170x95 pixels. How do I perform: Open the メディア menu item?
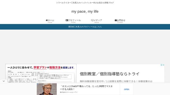click(97, 21)
